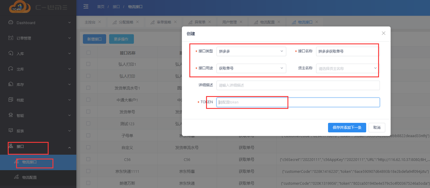Click the 库存 sidebar icon
Image resolution: width=430 pixels, height=188 pixels.
11,84
